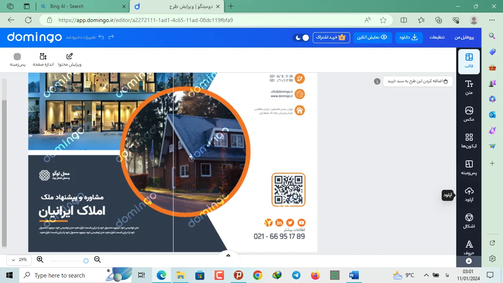Click the browser profile avatar
503x283 pixels.
point(474,20)
